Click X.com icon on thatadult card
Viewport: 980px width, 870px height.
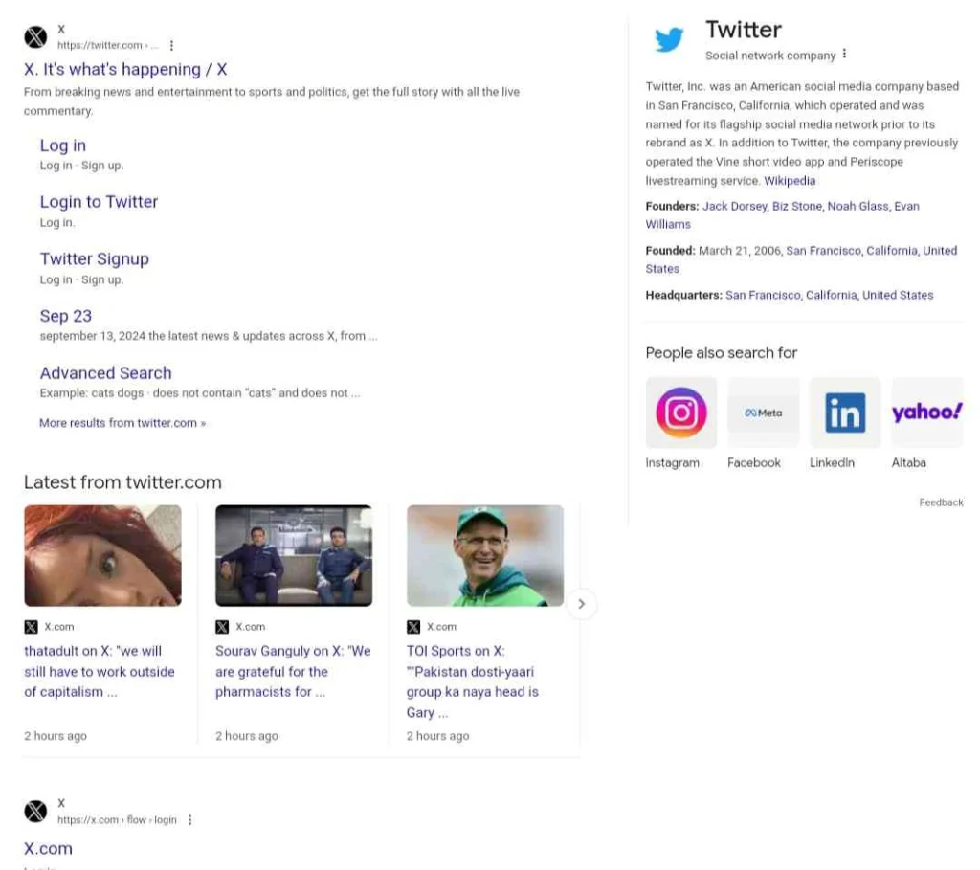point(32,627)
